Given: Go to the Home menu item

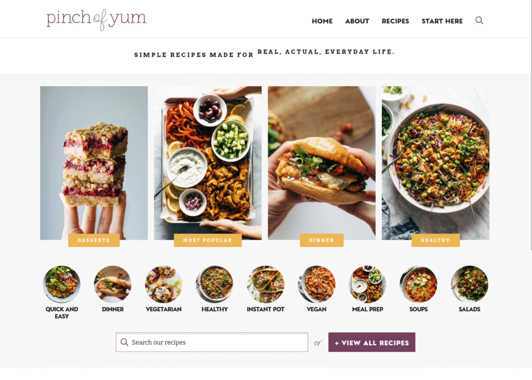Looking at the screenshot, I should 322,21.
